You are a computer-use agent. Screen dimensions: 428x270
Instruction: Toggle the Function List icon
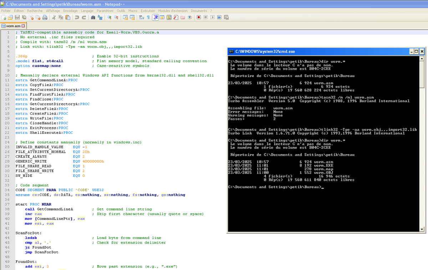(175, 17)
